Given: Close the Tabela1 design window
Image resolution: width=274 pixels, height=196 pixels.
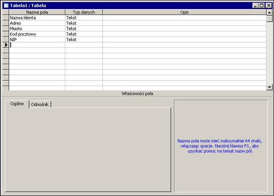Looking at the screenshot, I should pyautogui.click(x=268, y=5).
